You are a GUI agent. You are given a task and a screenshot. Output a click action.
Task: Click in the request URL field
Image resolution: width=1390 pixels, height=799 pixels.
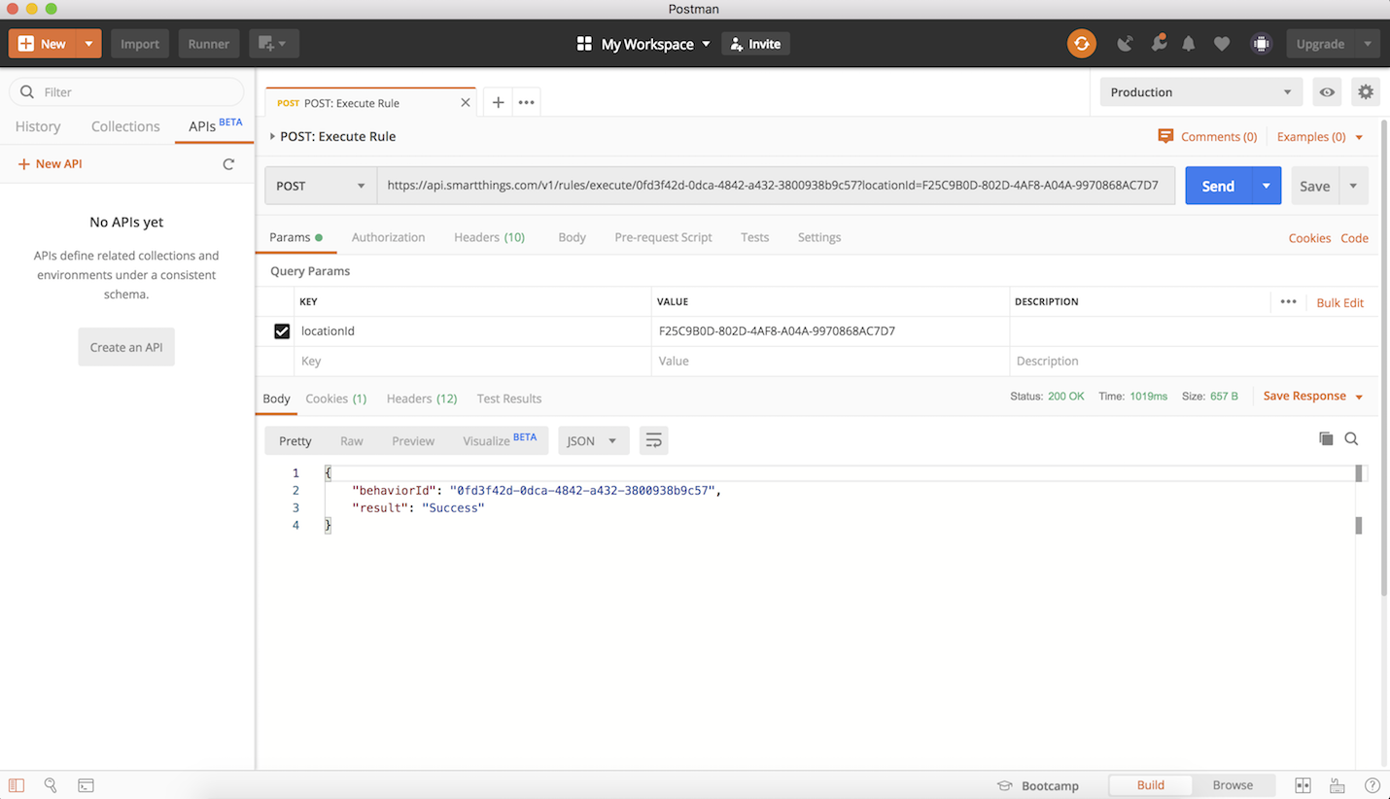pyautogui.click(x=776, y=186)
